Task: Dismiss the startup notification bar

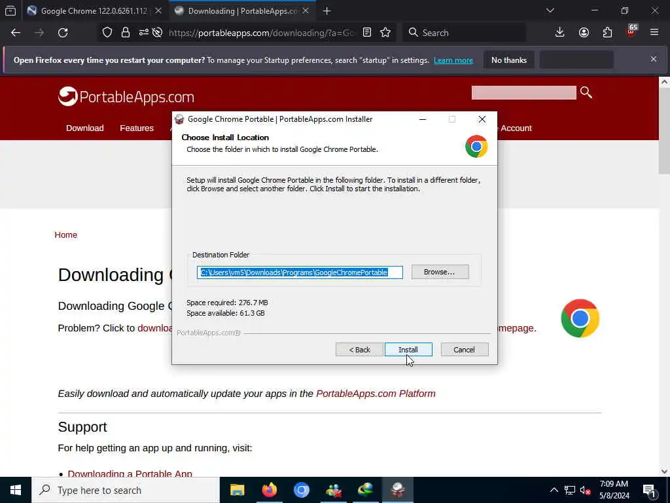Action: tap(654, 59)
